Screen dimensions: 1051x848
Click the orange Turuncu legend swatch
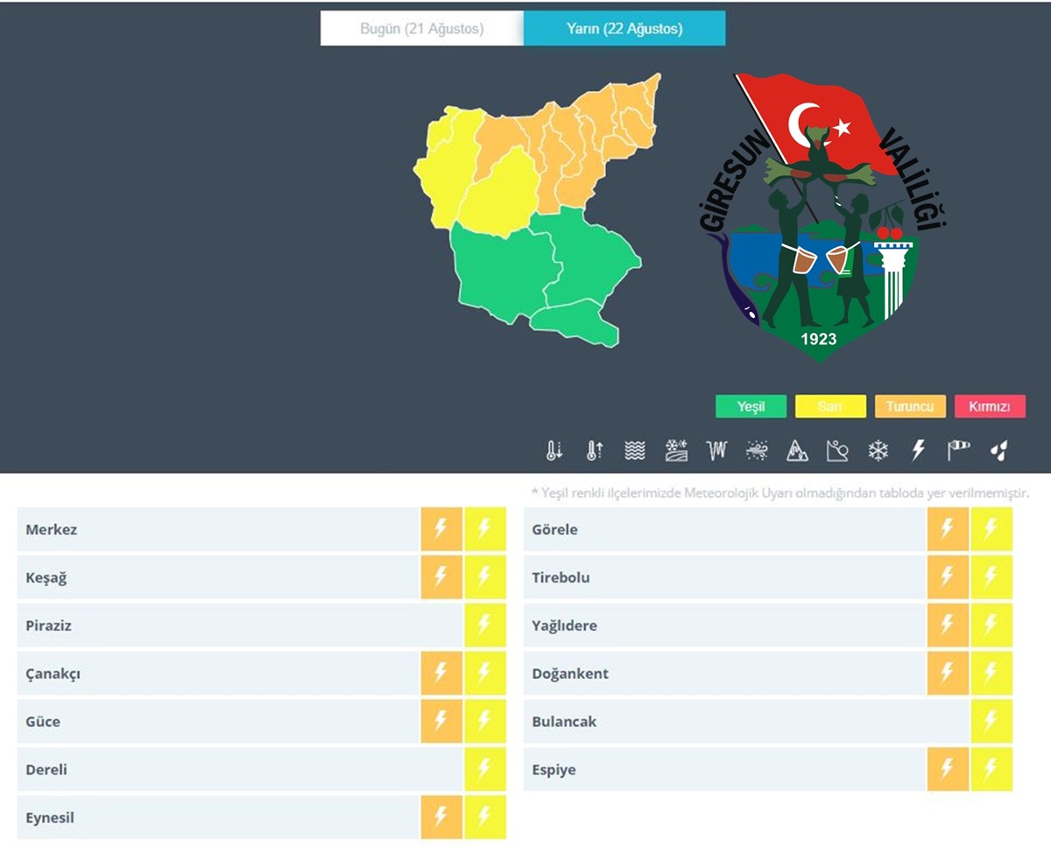tap(910, 406)
